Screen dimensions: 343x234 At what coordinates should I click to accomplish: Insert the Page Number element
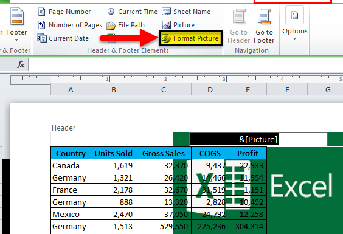[x=64, y=12]
